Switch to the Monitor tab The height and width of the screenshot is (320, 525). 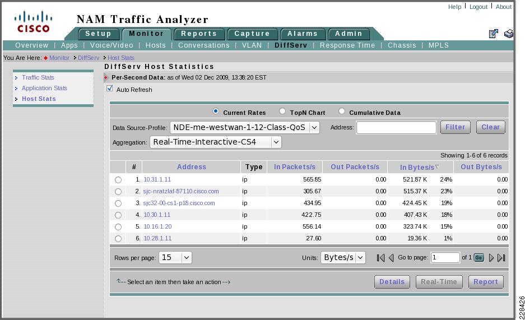click(x=146, y=34)
